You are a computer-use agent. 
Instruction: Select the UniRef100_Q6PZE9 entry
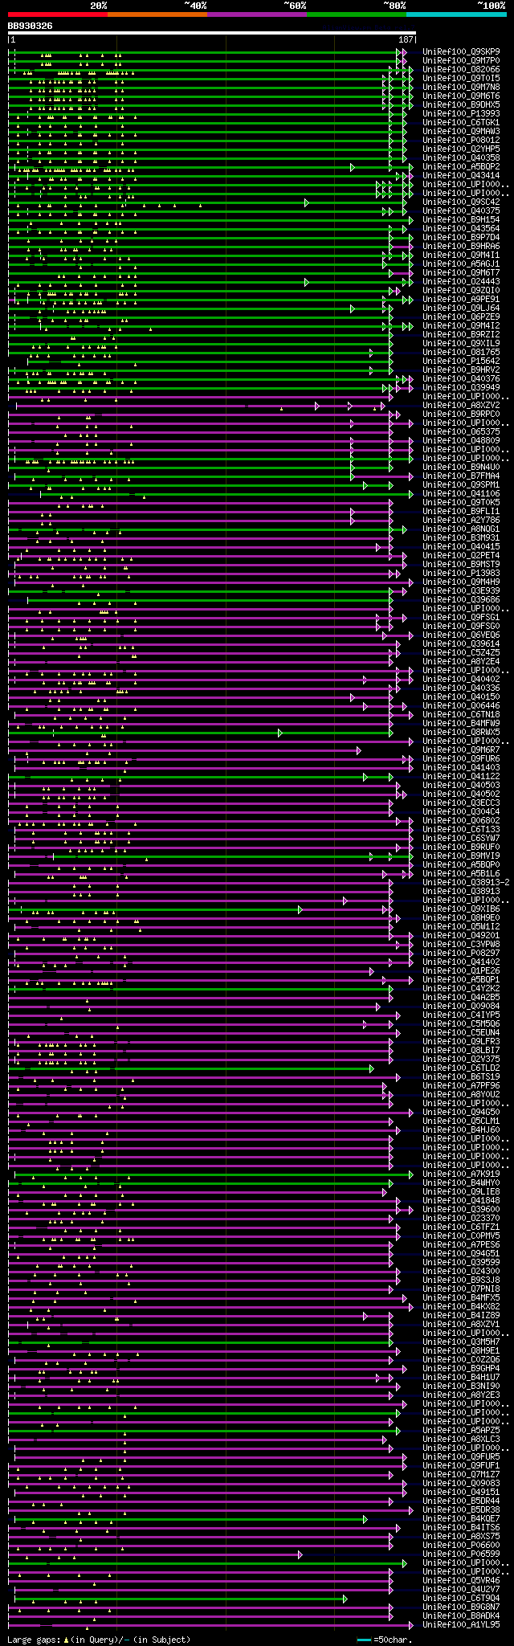click(461, 317)
